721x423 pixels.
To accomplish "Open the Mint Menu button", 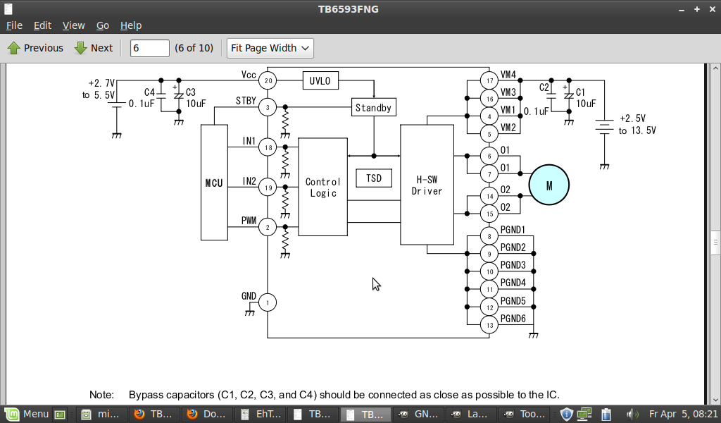I will coord(26,415).
